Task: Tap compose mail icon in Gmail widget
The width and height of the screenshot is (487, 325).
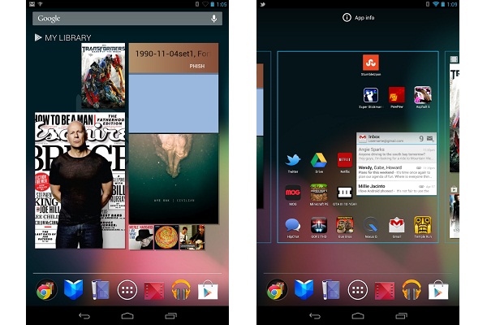Action: coord(429,139)
